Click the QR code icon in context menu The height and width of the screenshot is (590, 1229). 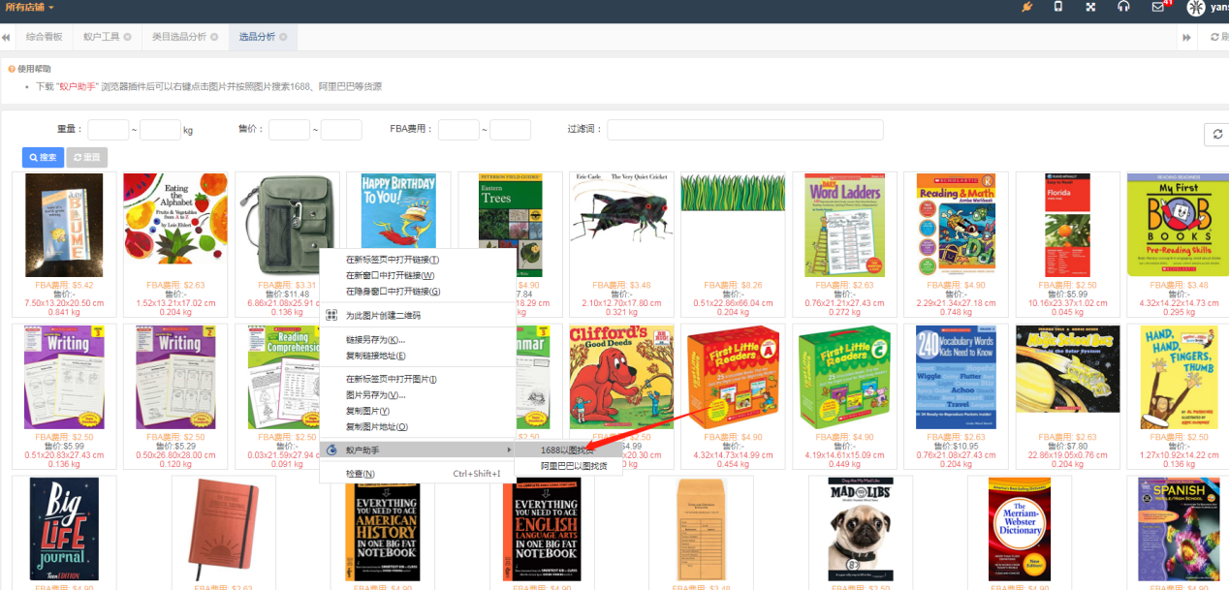331,315
